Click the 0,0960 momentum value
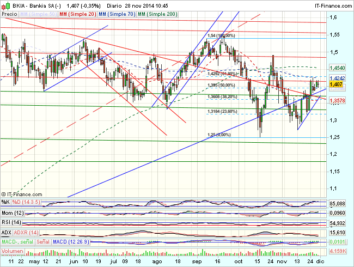Image resolution: width=354 pixels, height=267 pixels. (338, 213)
